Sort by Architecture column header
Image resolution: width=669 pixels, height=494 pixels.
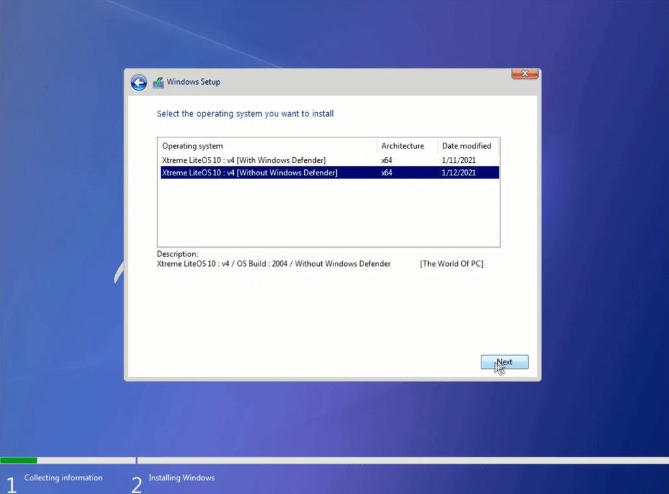click(x=408, y=146)
